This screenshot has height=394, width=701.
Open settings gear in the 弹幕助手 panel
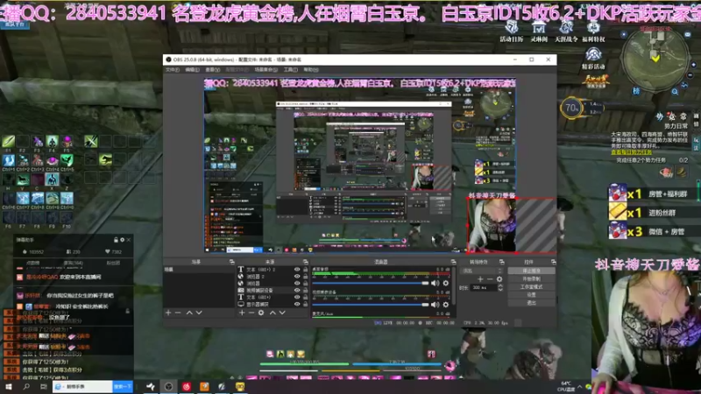pos(122,240)
